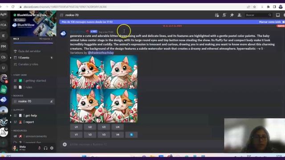The height and width of the screenshot is (160, 285).
Task: Click the U4 upscale button
Action: pos(118,127)
